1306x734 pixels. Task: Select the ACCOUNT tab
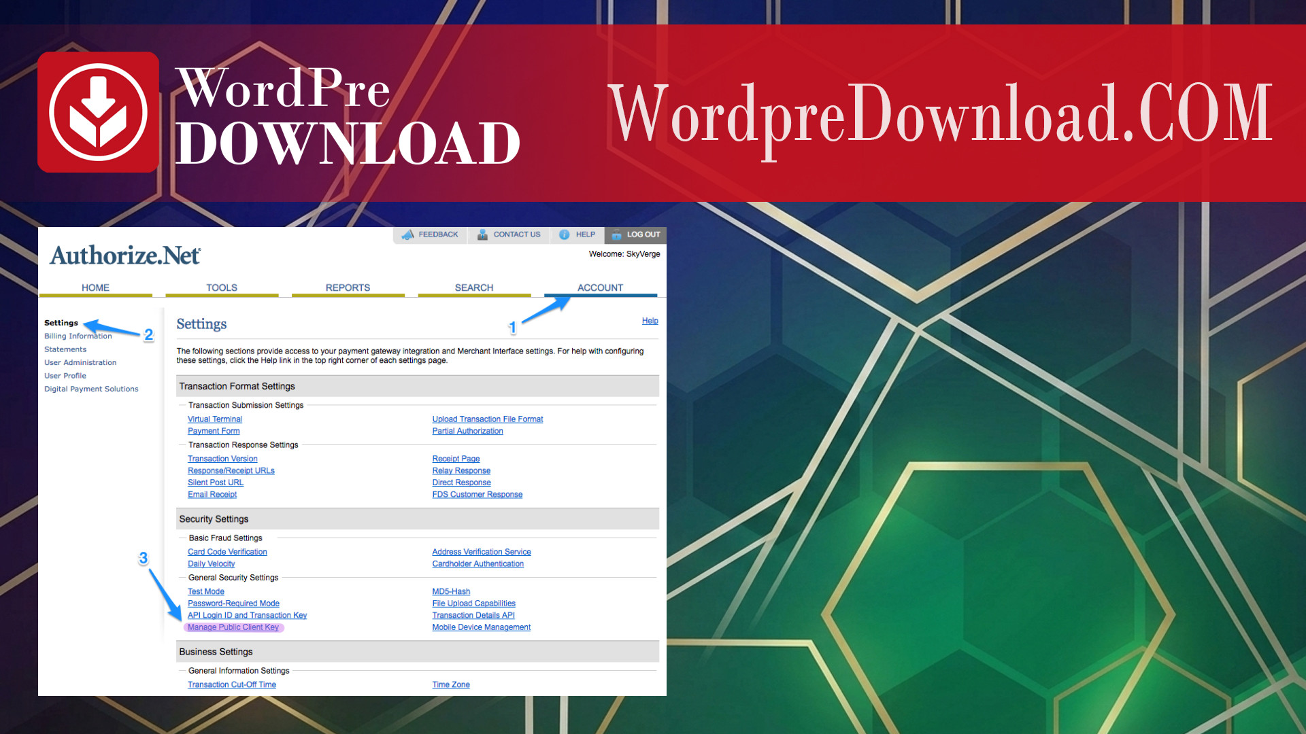click(x=600, y=287)
